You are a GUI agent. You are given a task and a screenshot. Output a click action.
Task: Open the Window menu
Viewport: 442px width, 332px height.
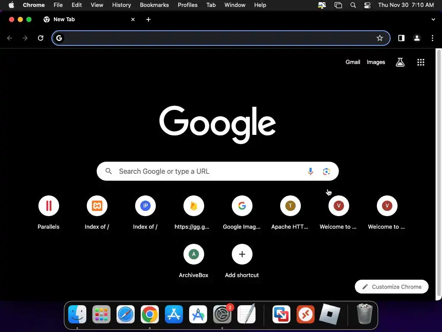coord(235,5)
